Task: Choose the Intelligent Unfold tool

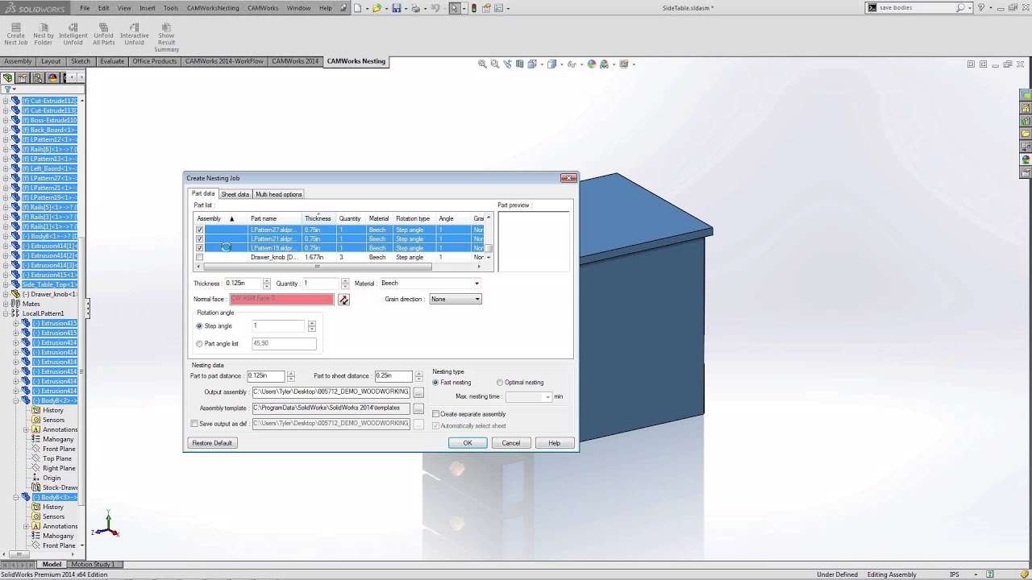Action: pyautogui.click(x=73, y=34)
